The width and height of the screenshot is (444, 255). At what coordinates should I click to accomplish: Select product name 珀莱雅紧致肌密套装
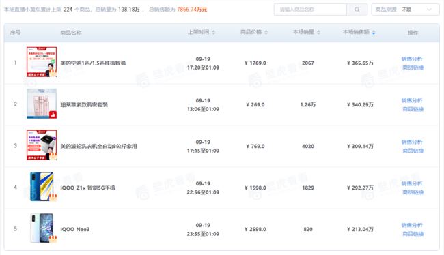84,104
